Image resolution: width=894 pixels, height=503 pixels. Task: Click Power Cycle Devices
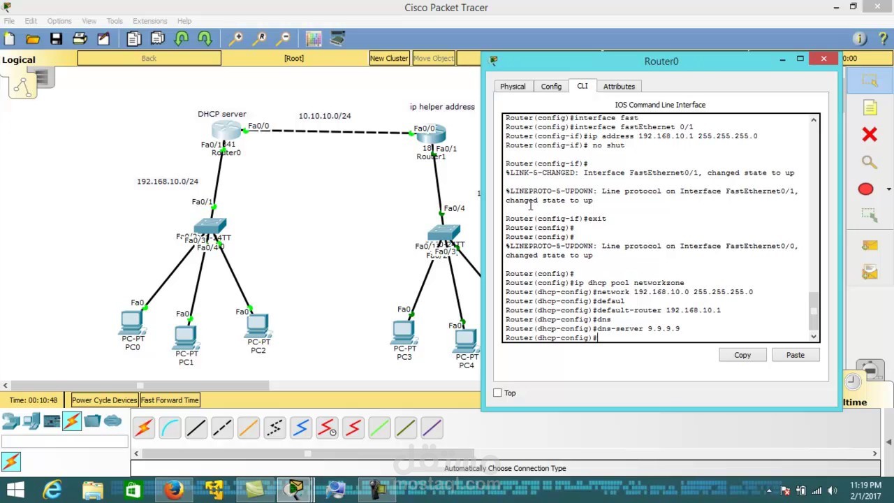click(104, 400)
